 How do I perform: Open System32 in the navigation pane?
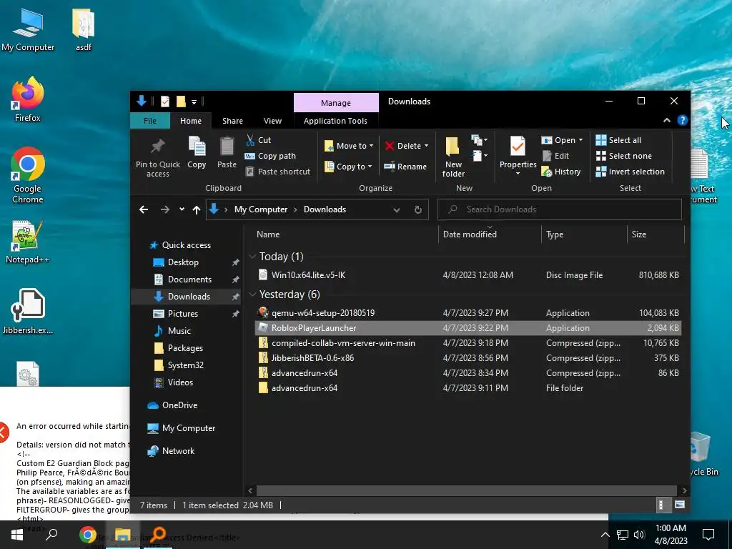pos(186,365)
